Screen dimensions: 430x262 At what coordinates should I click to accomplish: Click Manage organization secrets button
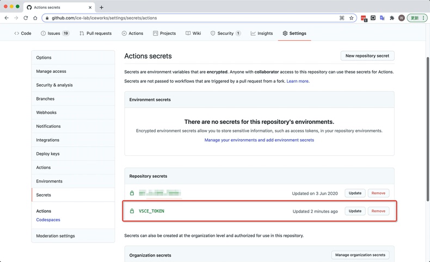click(x=360, y=255)
